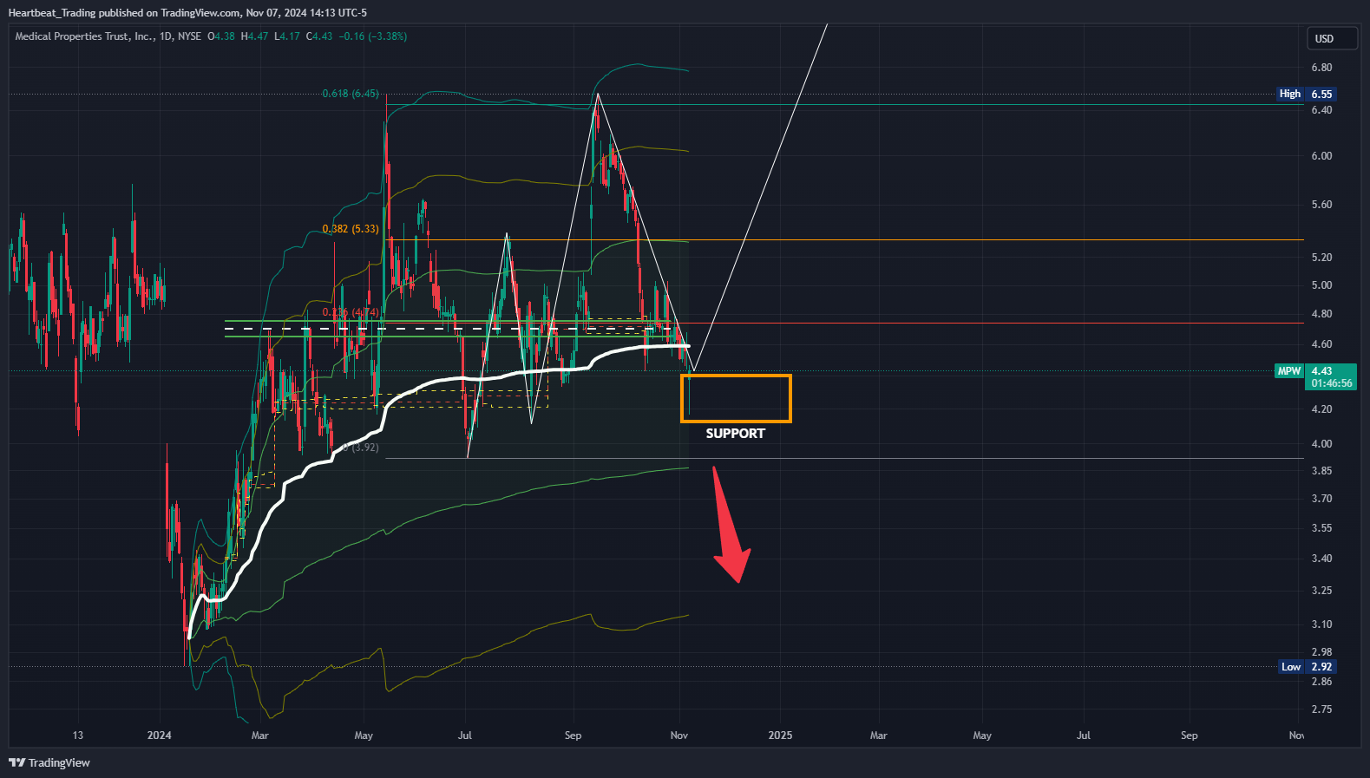1370x778 pixels.
Task: Click the 3.10 price axis label
Action: (x=1321, y=624)
